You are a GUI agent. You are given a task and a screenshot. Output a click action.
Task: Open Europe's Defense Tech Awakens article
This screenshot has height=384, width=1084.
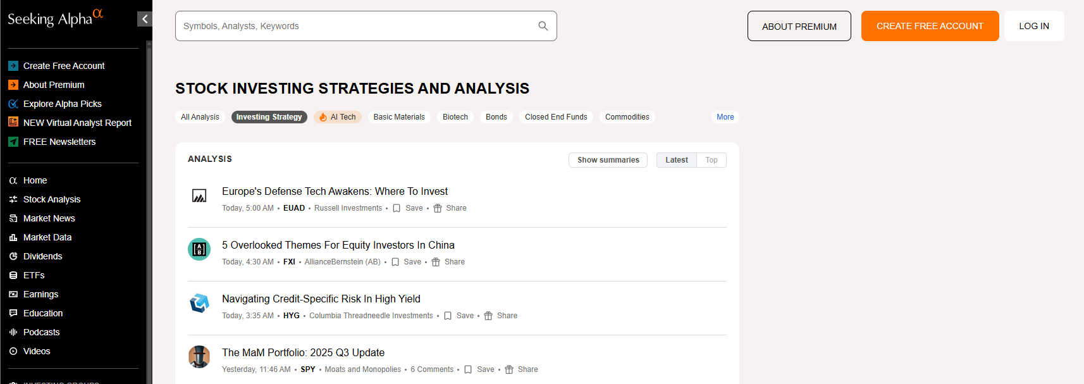point(335,191)
